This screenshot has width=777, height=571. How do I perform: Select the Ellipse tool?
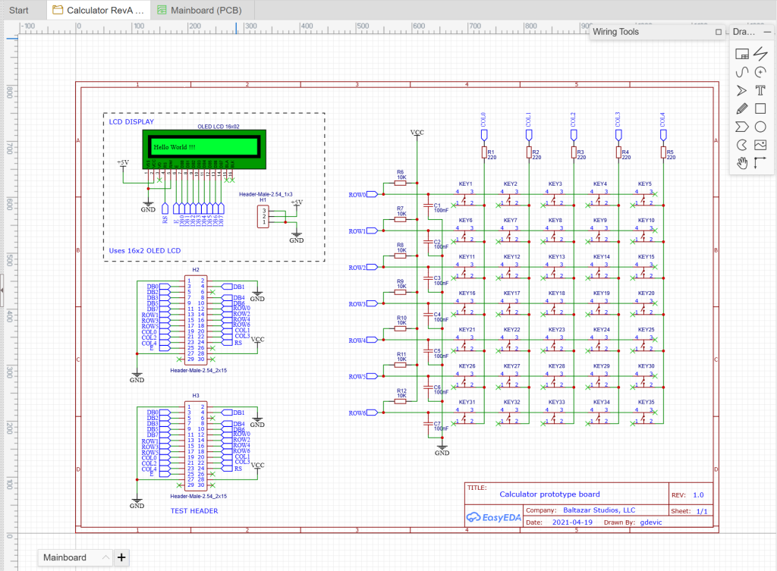(x=760, y=127)
